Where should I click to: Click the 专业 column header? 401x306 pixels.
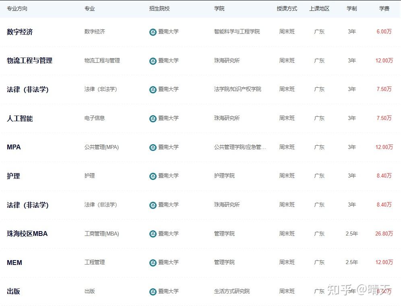point(89,8)
